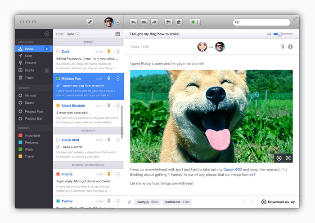The image size is (315, 223).
Task: Click Download as .zip
Action: pos(278,202)
